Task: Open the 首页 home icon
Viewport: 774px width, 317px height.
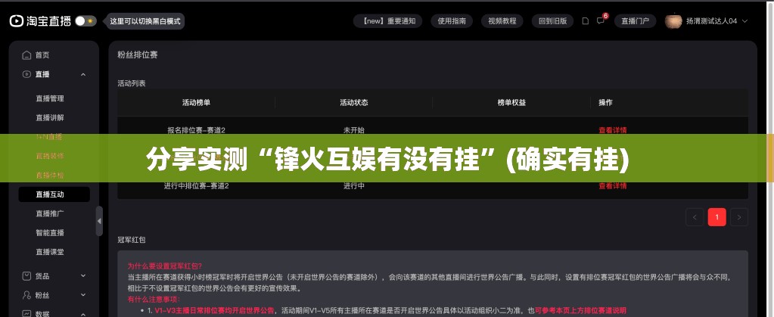Action: pos(27,55)
